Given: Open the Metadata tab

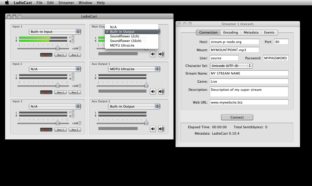Looking at the screenshot, I should click(x=251, y=33).
